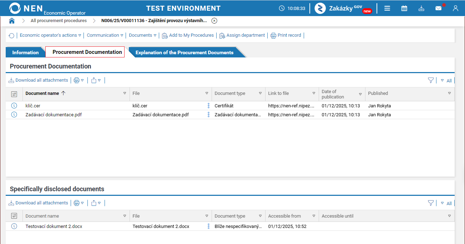Switch to Explanation of the Procurement Documents tab

[185, 52]
